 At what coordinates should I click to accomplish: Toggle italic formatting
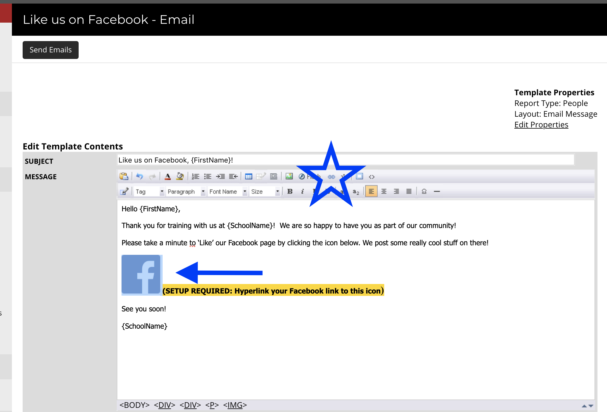[x=302, y=191]
